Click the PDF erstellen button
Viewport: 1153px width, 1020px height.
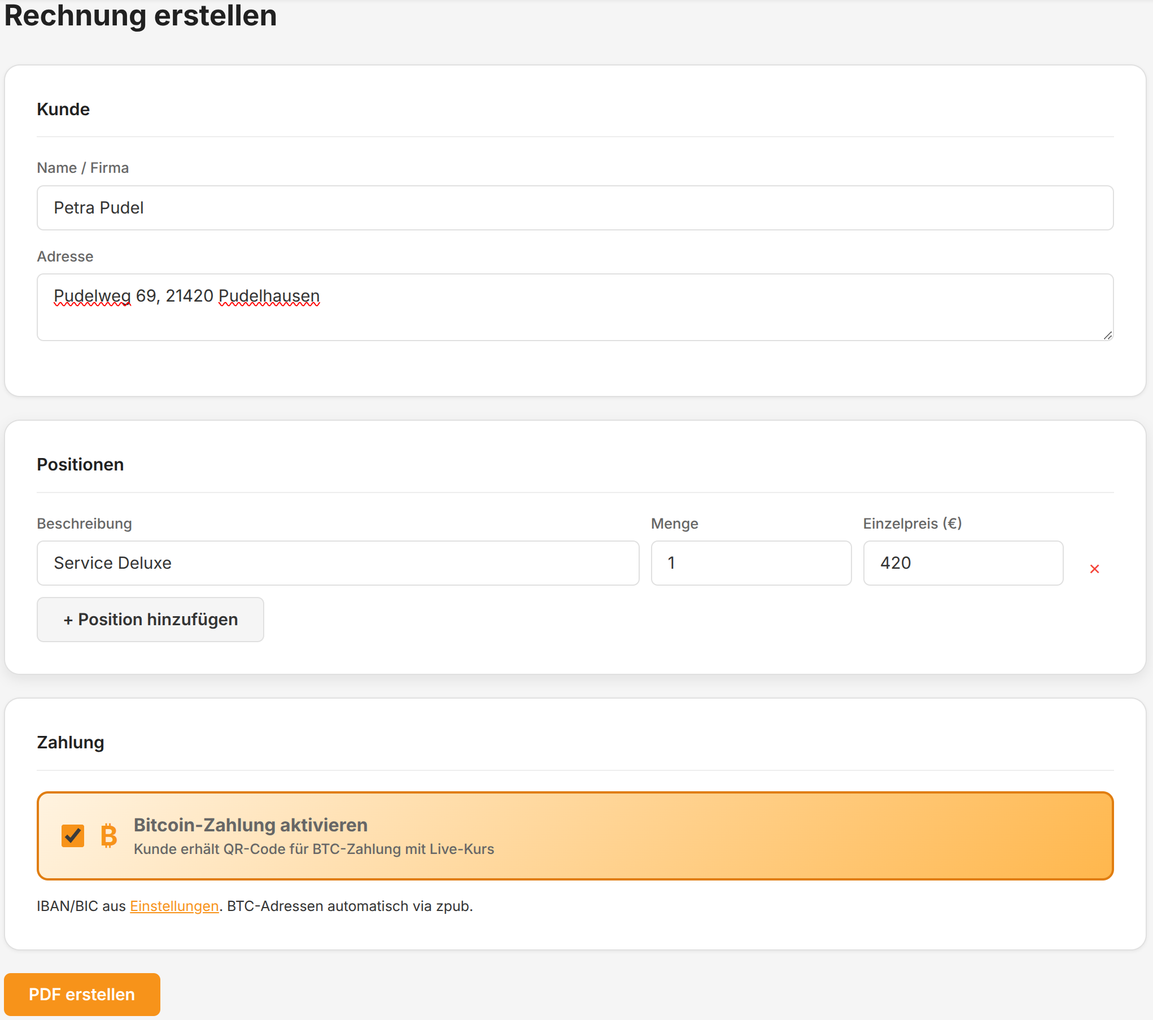(82, 994)
